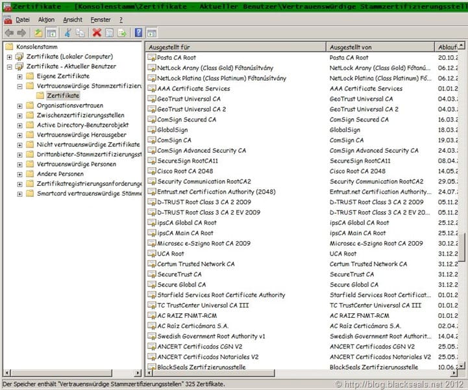This screenshot has height=390, width=468.
Task: Toggle the action pane toolbar icon
Action: tap(152, 33)
